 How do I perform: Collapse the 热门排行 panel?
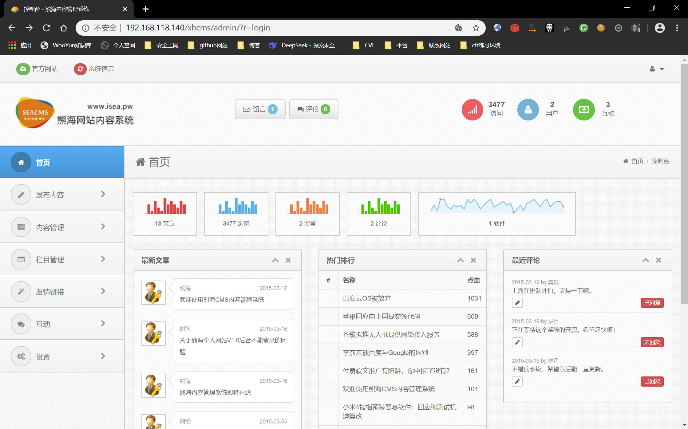point(460,260)
